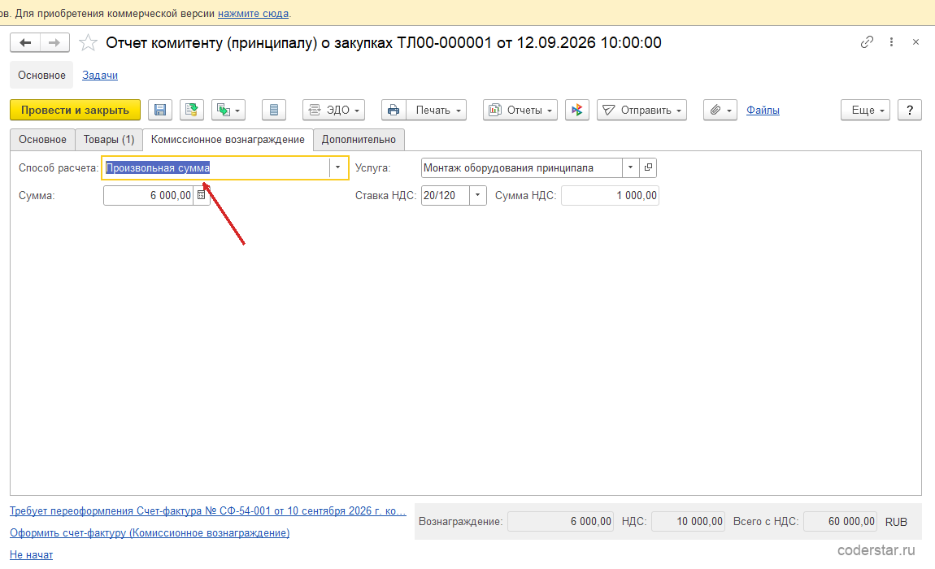Click the Всего с НДС total 60 000,00
This screenshot has width=935, height=569.
(841, 521)
